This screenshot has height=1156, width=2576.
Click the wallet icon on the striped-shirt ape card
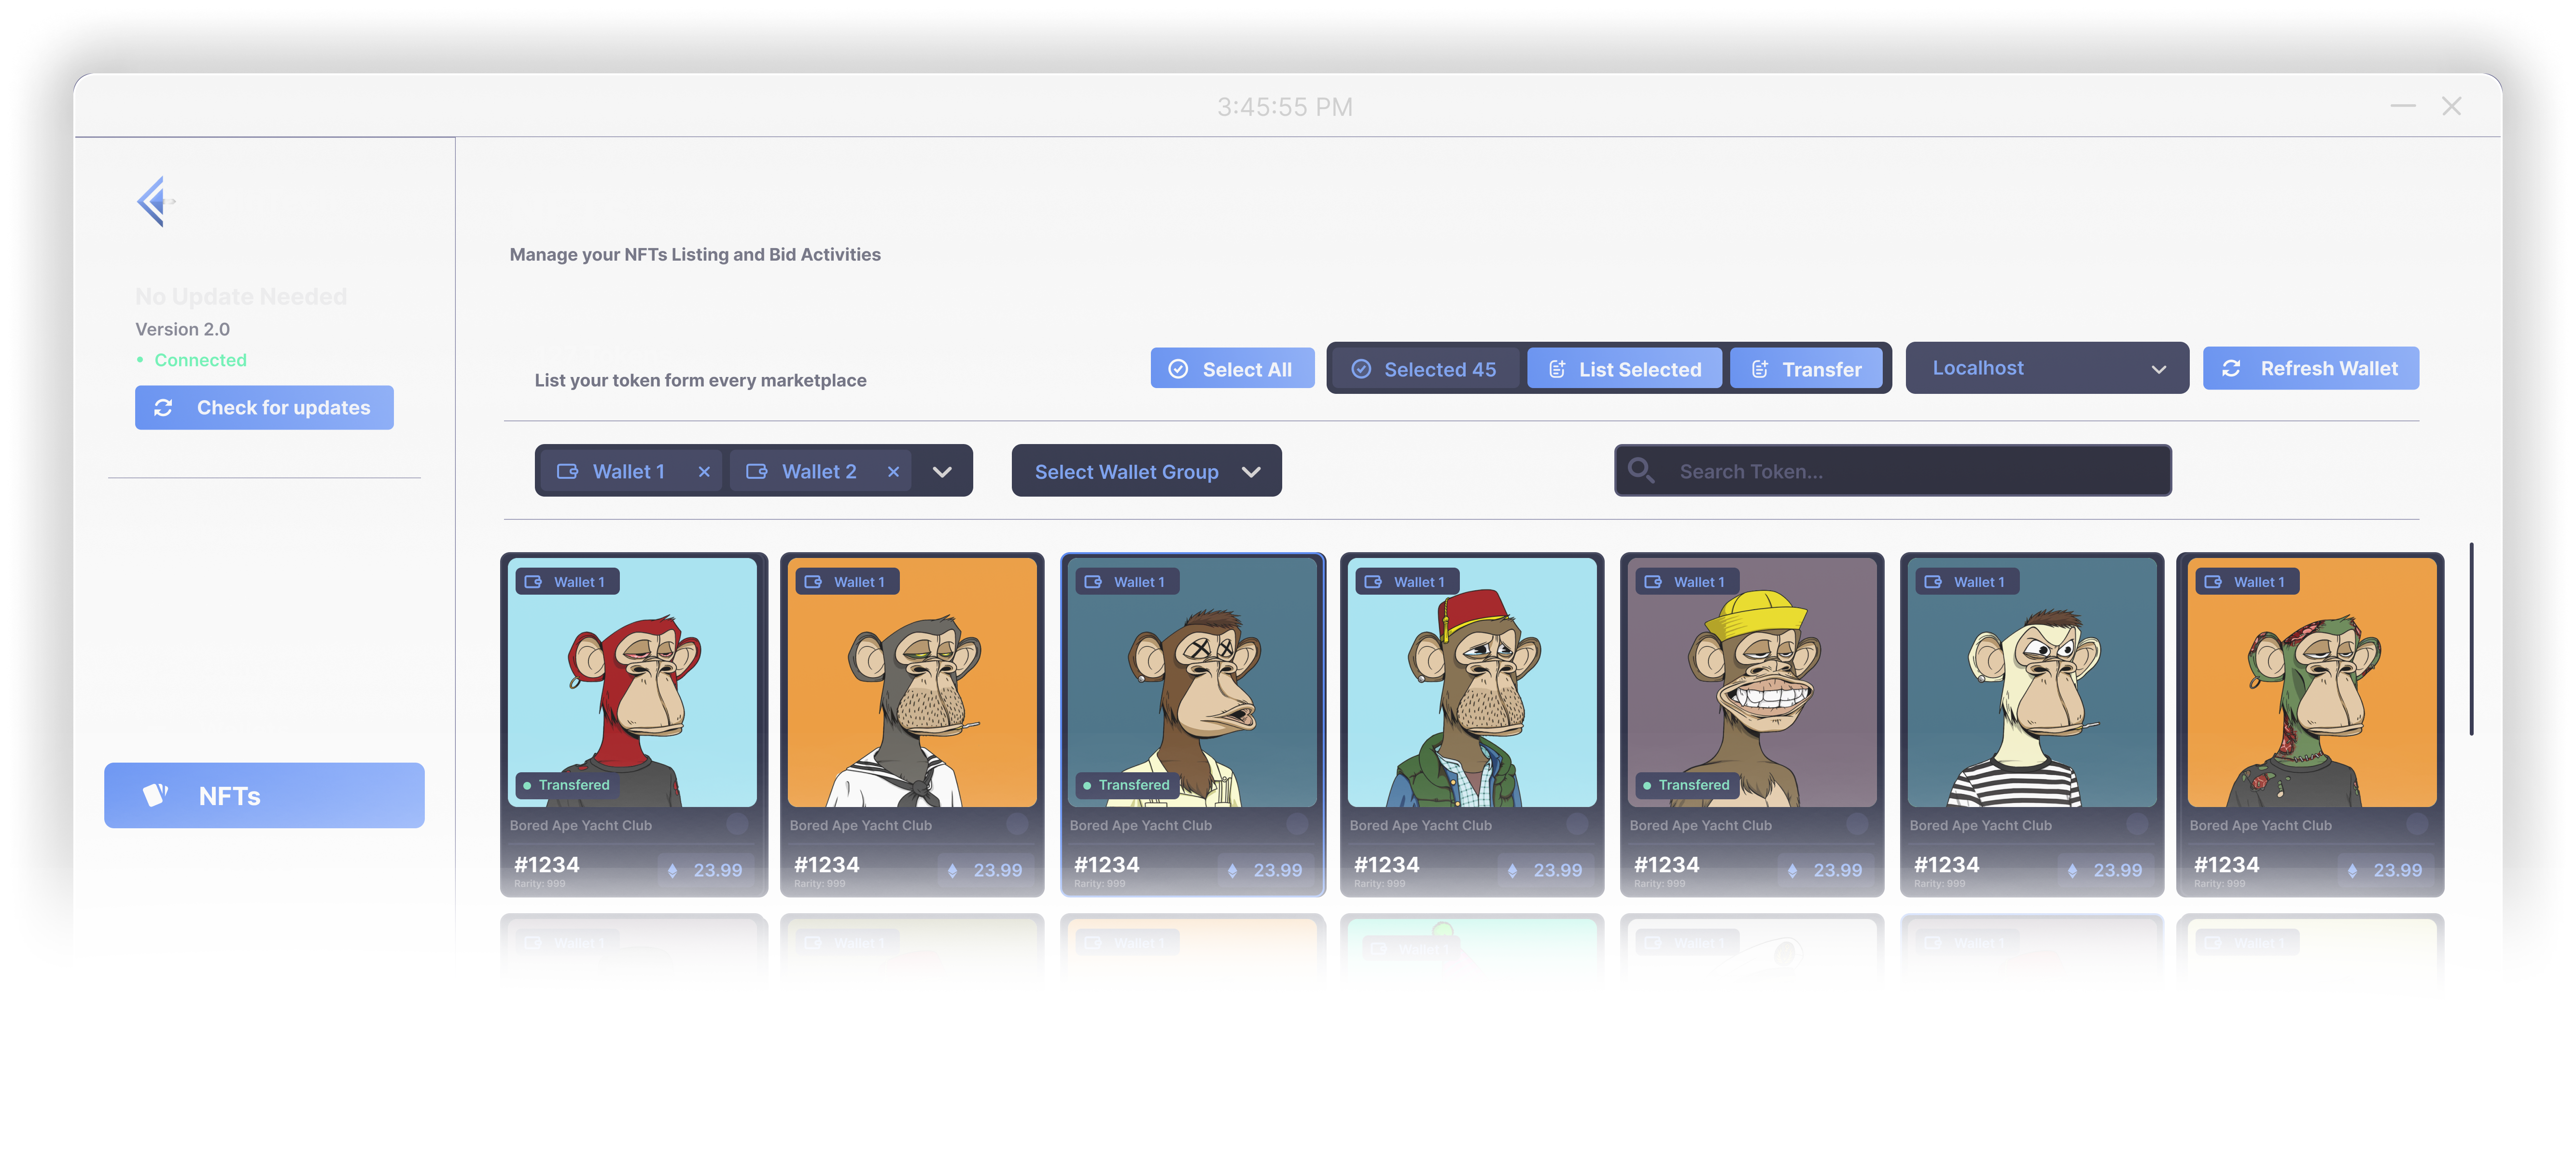[x=1933, y=582]
